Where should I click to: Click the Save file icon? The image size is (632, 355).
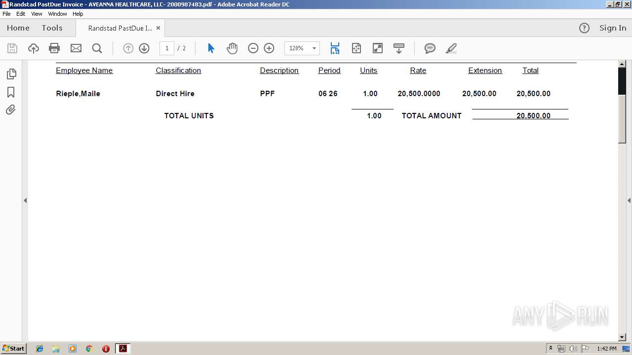tap(12, 48)
